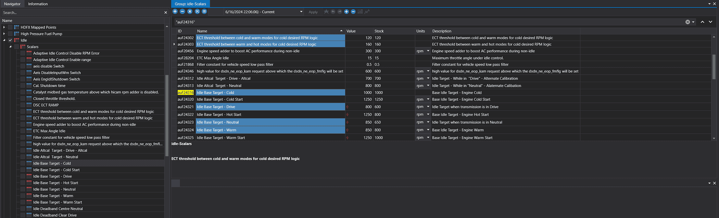719x218 pixels.
Task: Click the subtract (minus) value toolbar icon
Action: click(182, 12)
